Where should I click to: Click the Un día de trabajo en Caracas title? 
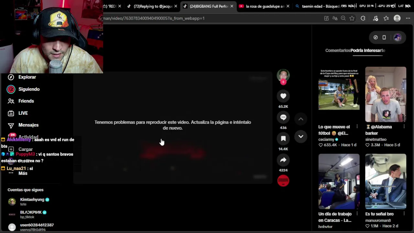335,217
